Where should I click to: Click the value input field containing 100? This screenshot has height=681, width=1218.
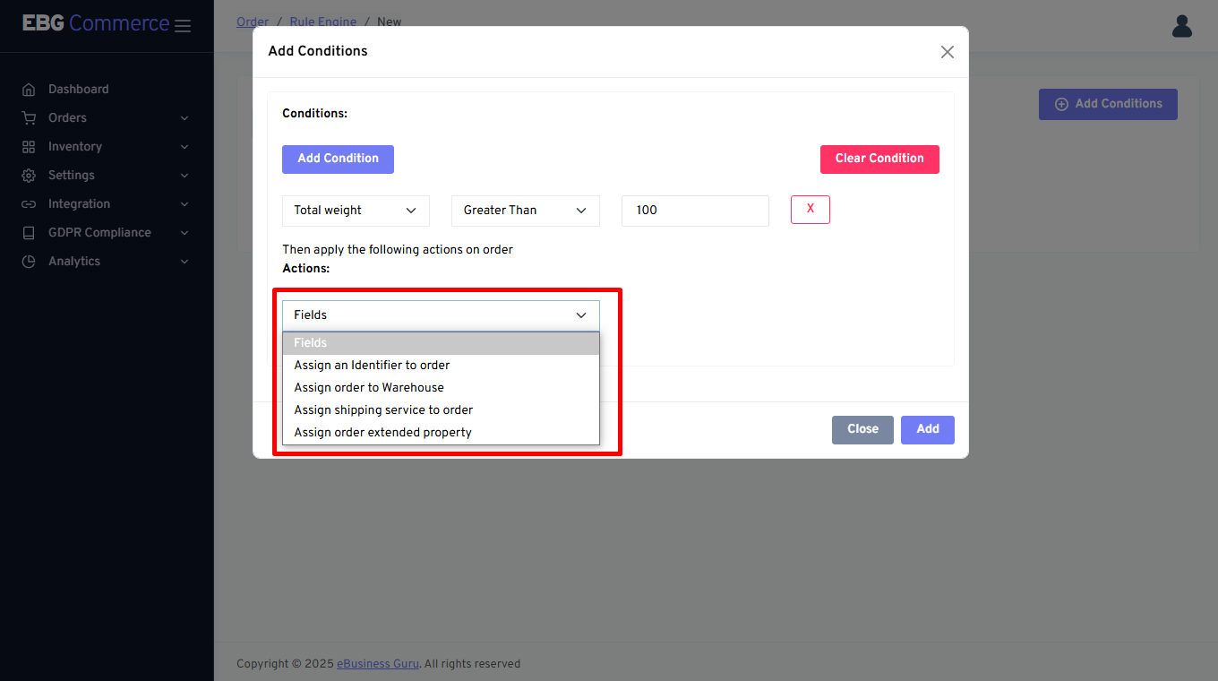click(694, 211)
